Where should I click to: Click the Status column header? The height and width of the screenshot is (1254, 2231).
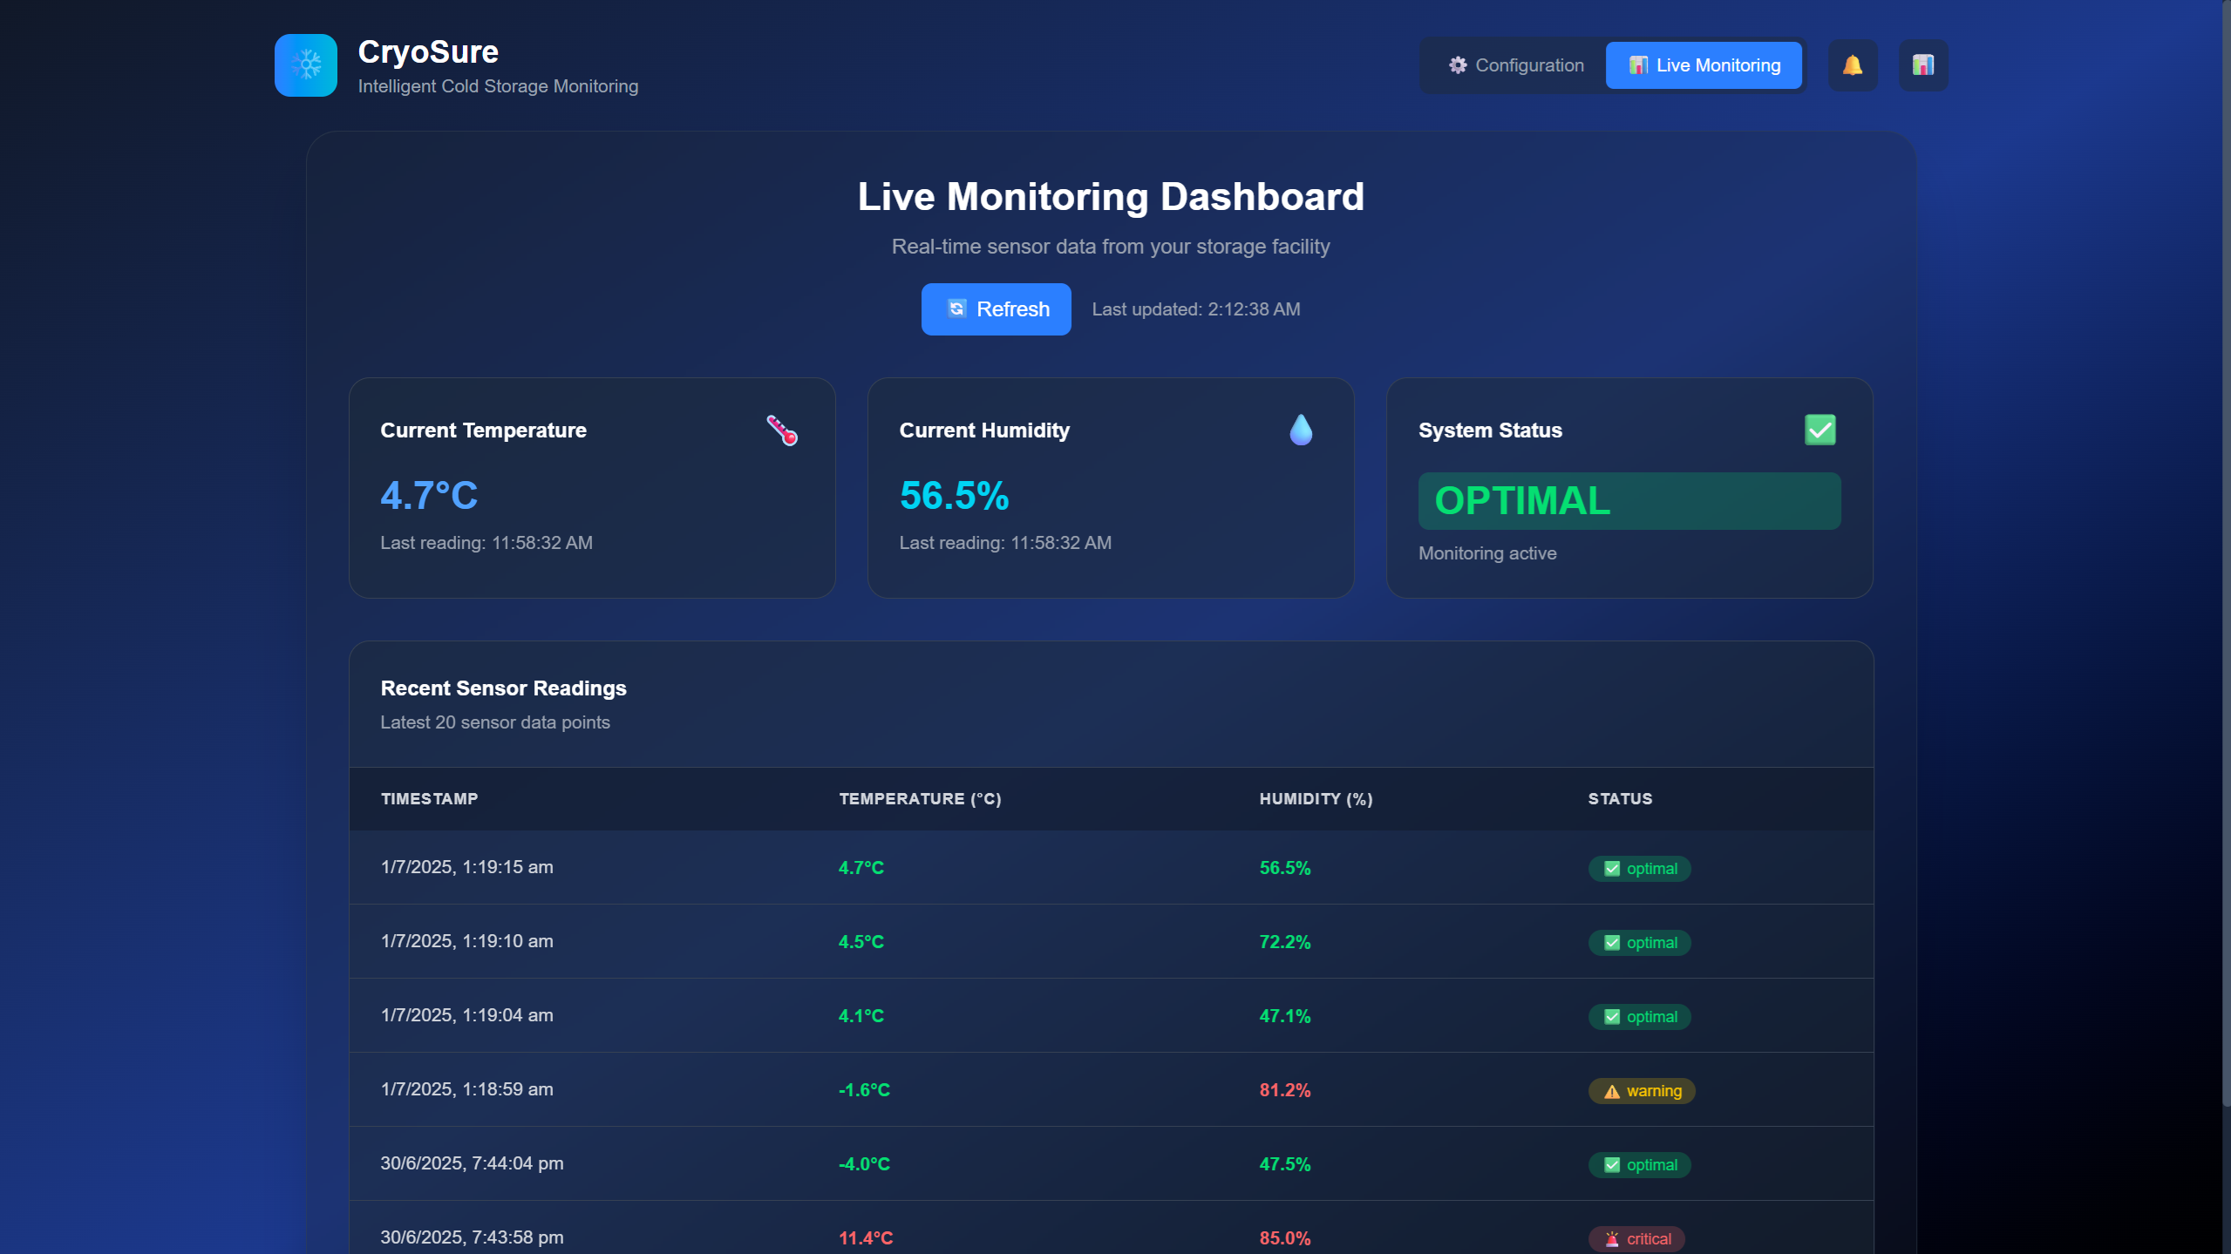[x=1619, y=799]
